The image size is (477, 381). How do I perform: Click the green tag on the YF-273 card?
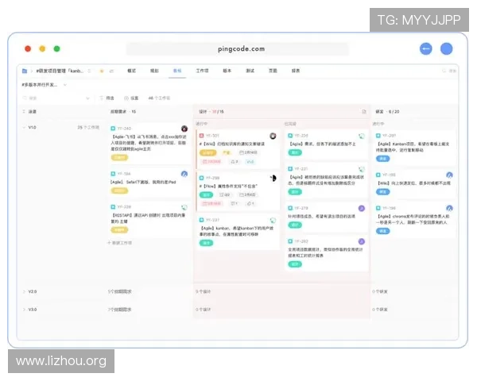[295, 225]
